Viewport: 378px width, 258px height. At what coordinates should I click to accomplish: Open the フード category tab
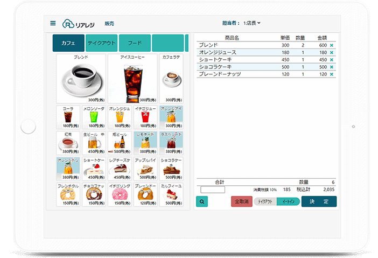pyautogui.click(x=135, y=43)
